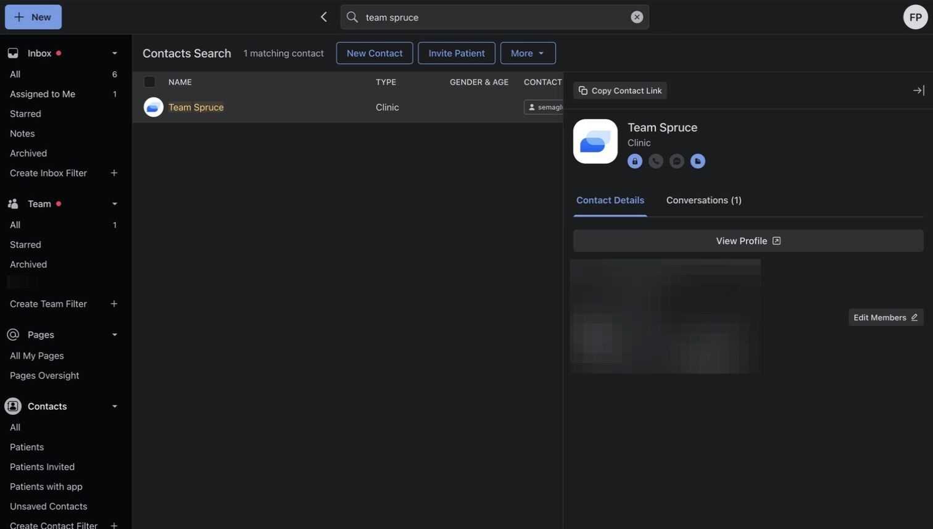Click the New button
The height and width of the screenshot is (529, 933).
pos(33,17)
